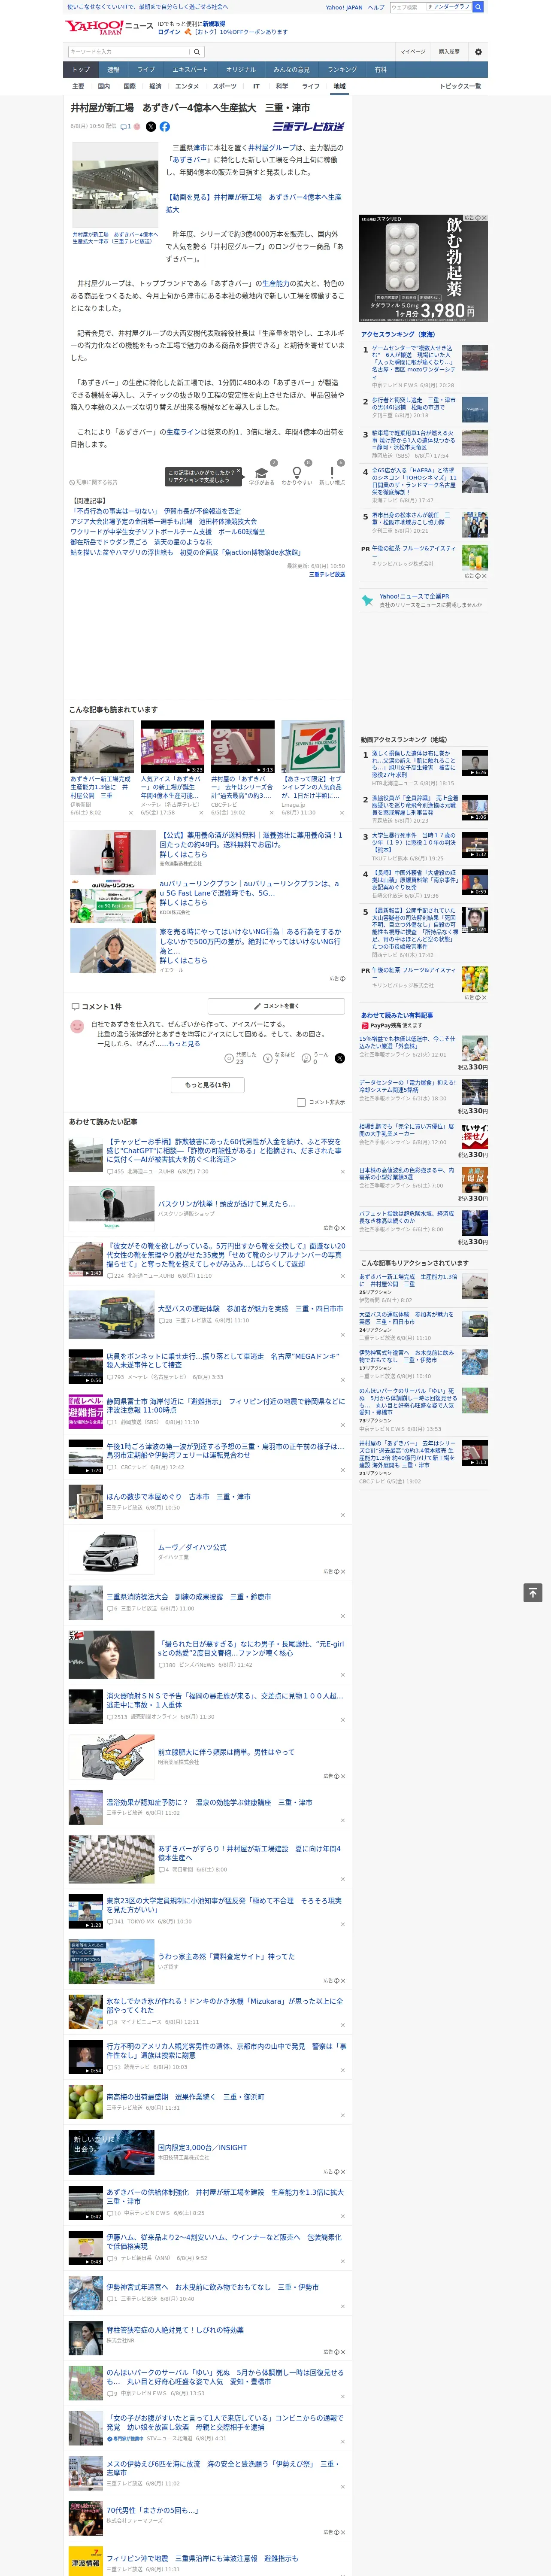Open the ヘルプ link at top
This screenshot has height=2576, width=551.
point(376,7)
